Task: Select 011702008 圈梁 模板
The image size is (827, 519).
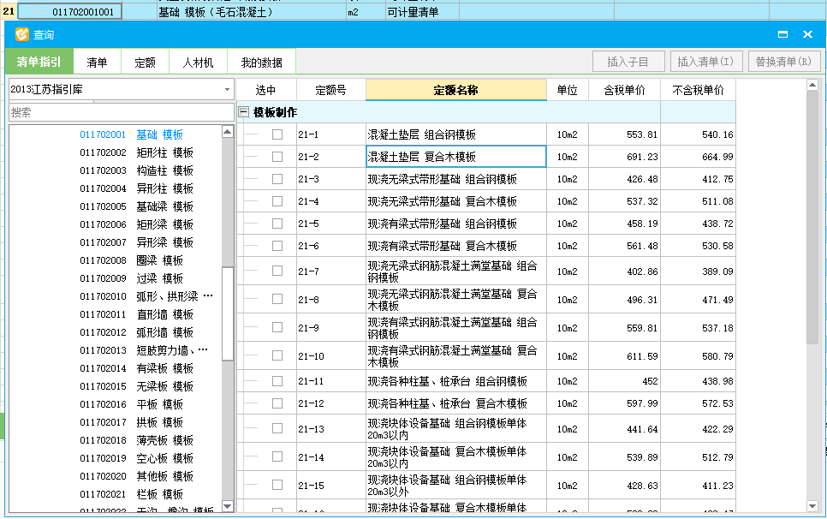Action: 131,260
